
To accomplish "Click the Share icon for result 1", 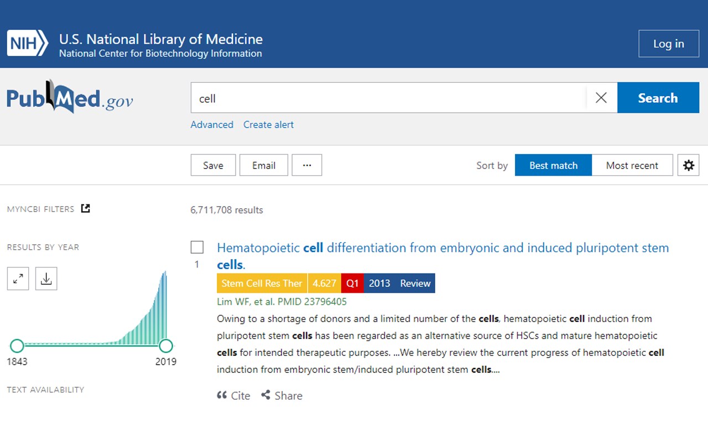I will pyautogui.click(x=266, y=395).
